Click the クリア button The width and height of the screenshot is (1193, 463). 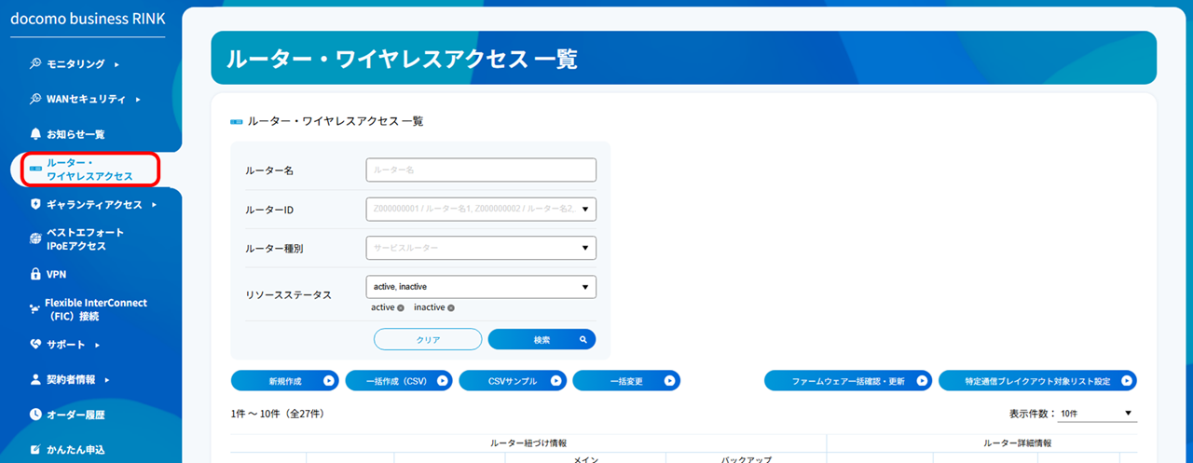(x=428, y=340)
